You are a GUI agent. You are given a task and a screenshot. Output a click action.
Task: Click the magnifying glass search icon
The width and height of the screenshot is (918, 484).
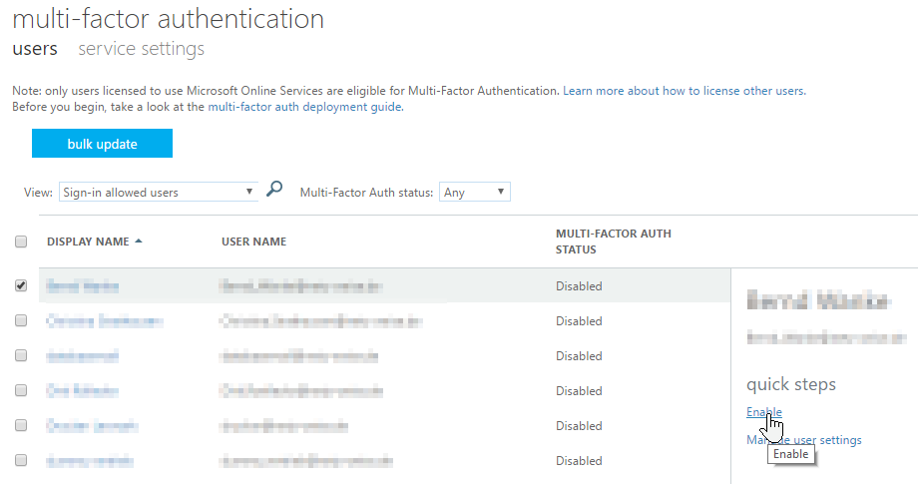274,190
